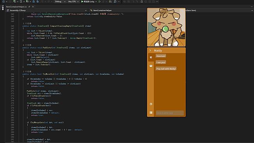Click Start Without Debugging outline play icon
254x143 pixels.
99,2
